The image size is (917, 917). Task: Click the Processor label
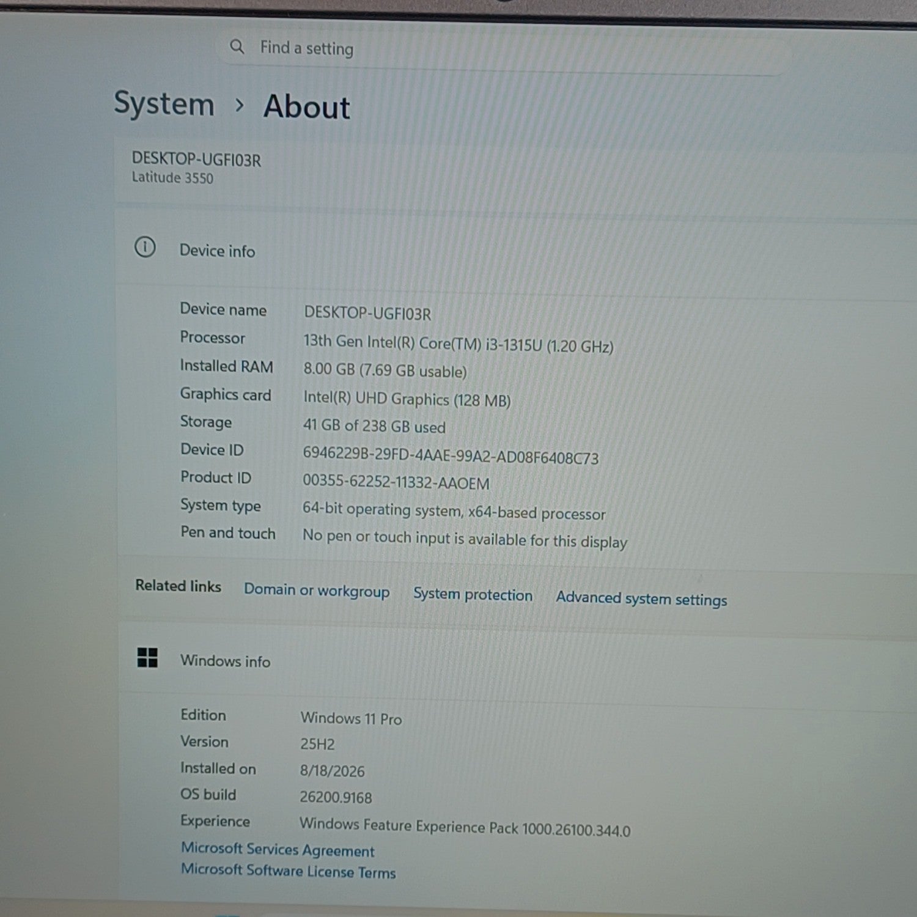(x=212, y=337)
